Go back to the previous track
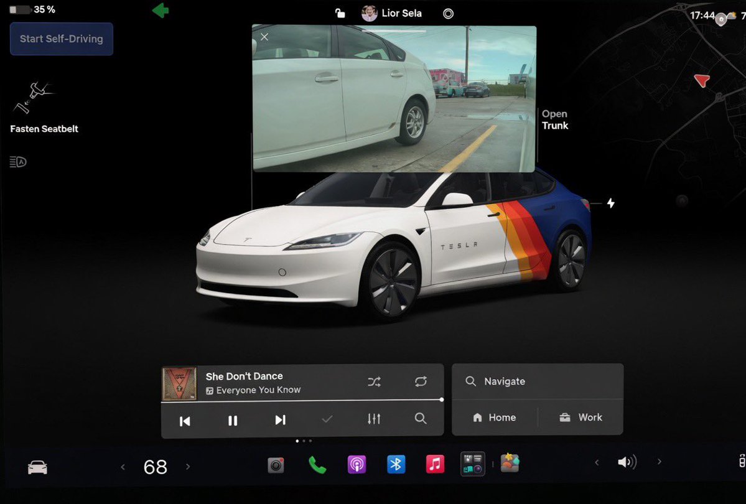The image size is (746, 504). [x=185, y=421]
